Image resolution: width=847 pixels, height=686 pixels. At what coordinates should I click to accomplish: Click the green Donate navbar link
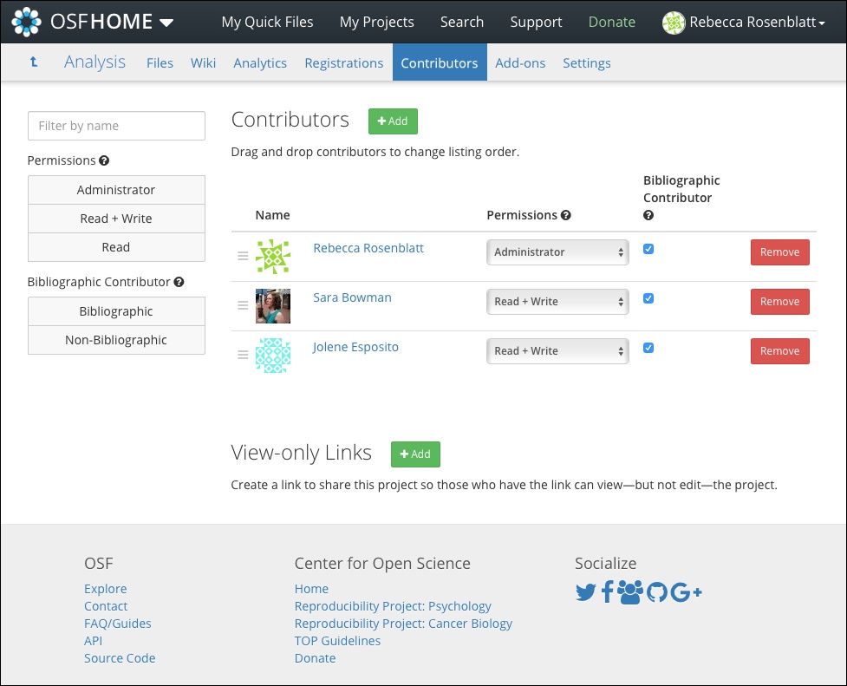612,23
